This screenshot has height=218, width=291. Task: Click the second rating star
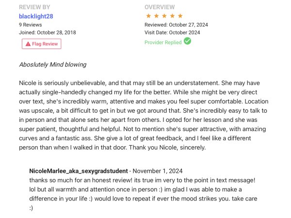(156, 16)
